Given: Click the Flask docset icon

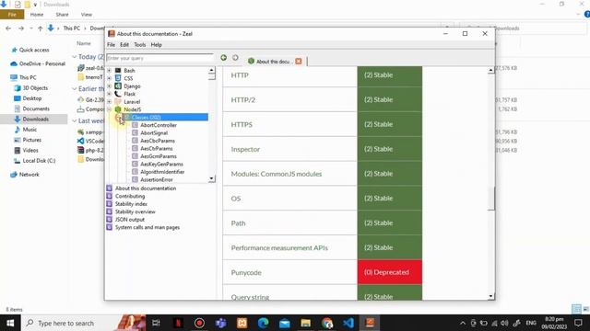Looking at the screenshot, I should [x=118, y=94].
